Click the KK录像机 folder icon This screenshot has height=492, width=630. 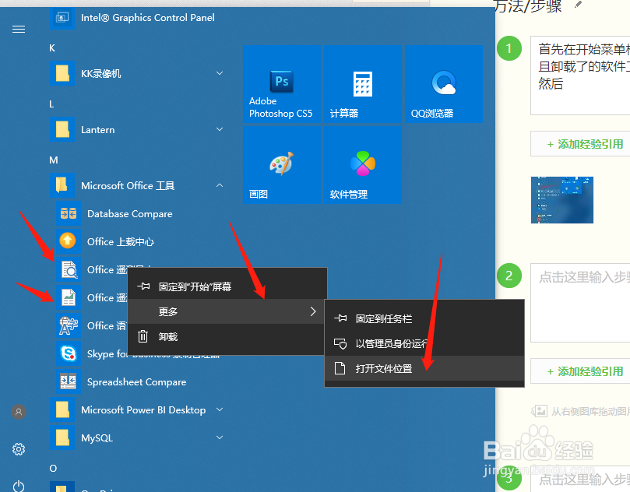[62, 73]
